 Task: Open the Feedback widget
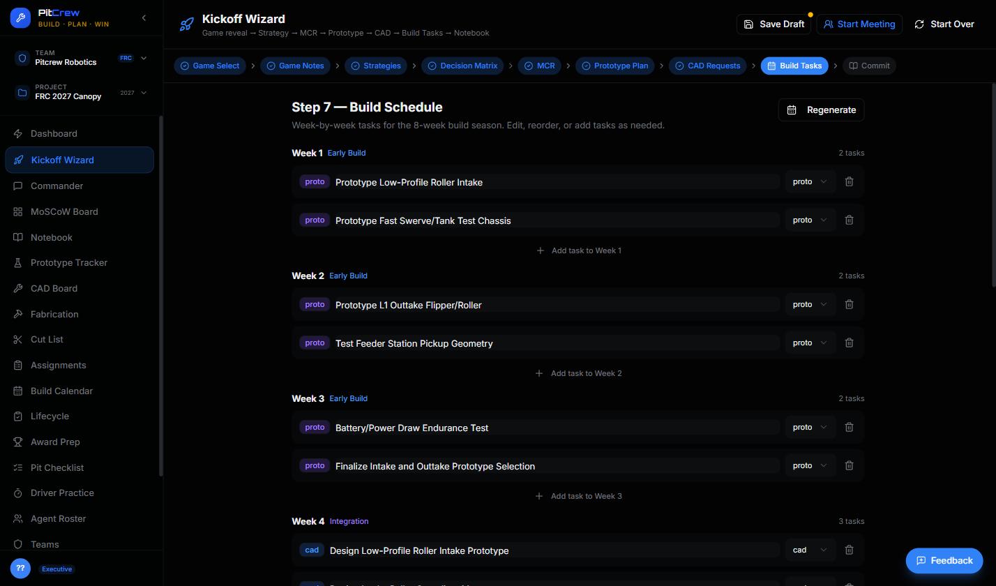click(944, 560)
